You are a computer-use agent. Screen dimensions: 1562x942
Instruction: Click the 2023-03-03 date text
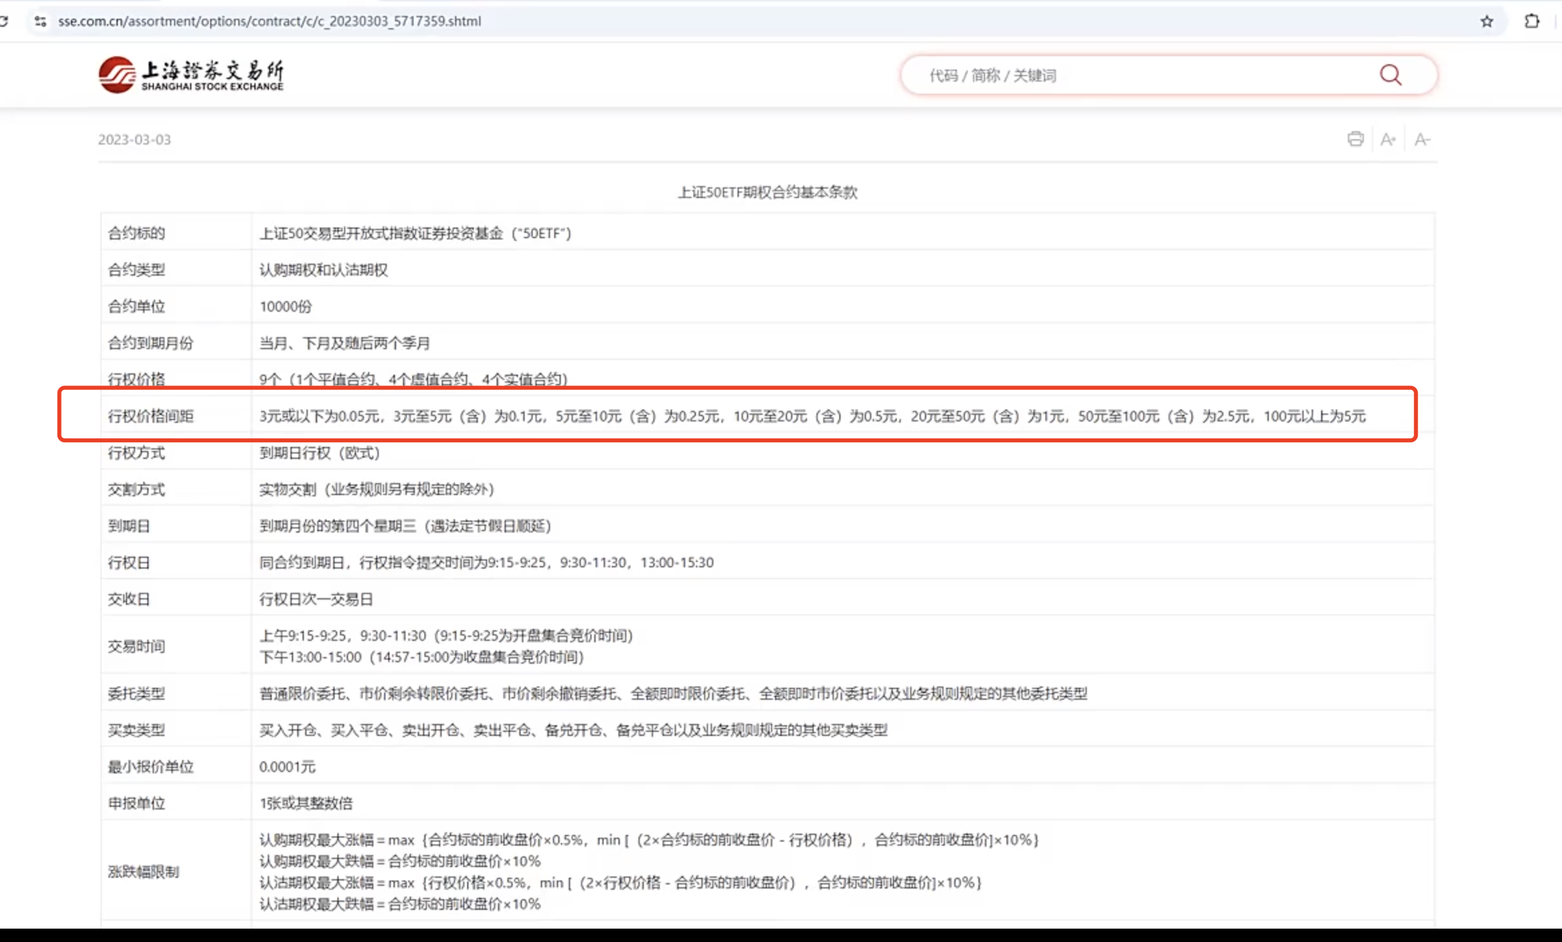click(x=134, y=139)
